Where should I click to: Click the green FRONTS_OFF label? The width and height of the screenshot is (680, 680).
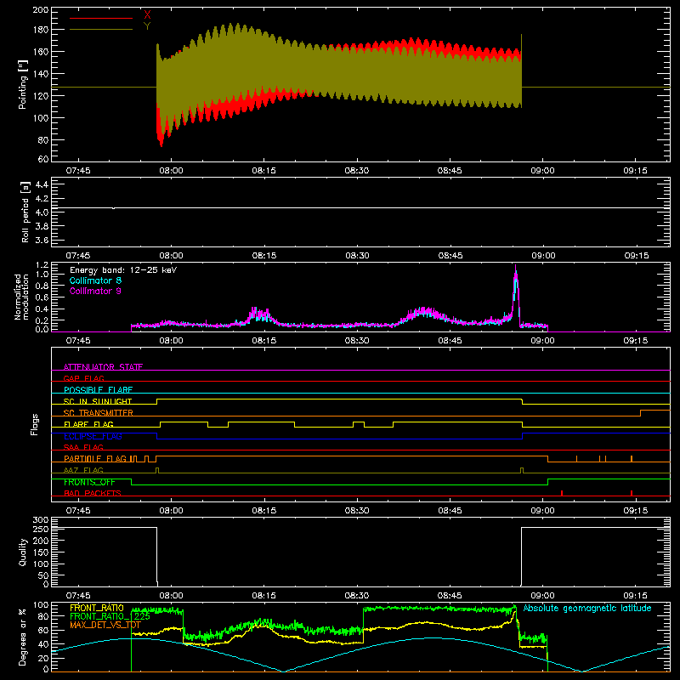pos(89,482)
